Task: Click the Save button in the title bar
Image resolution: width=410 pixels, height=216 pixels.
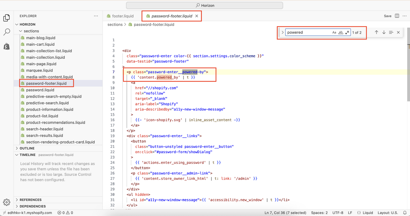Action: (387, 16)
